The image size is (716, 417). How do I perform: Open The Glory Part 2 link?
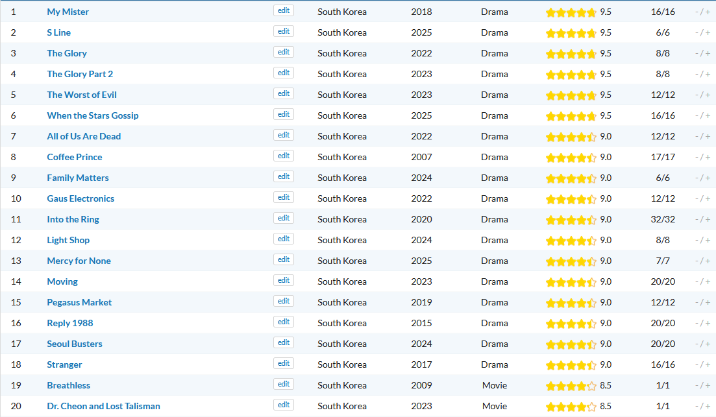point(80,74)
